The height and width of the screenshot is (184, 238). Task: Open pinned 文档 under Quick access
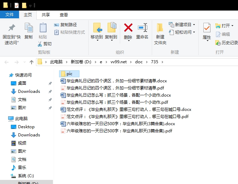(x=19, y=100)
